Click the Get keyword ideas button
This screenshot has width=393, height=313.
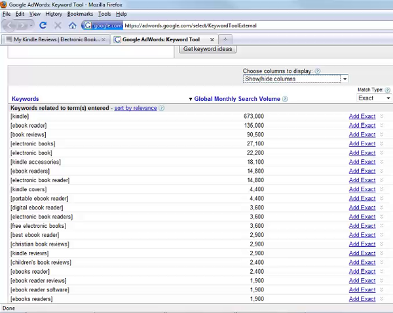[x=207, y=49]
